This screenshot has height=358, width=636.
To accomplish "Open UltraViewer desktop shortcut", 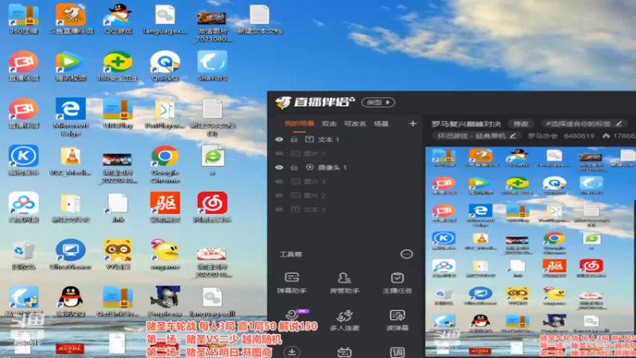I will tap(71, 255).
